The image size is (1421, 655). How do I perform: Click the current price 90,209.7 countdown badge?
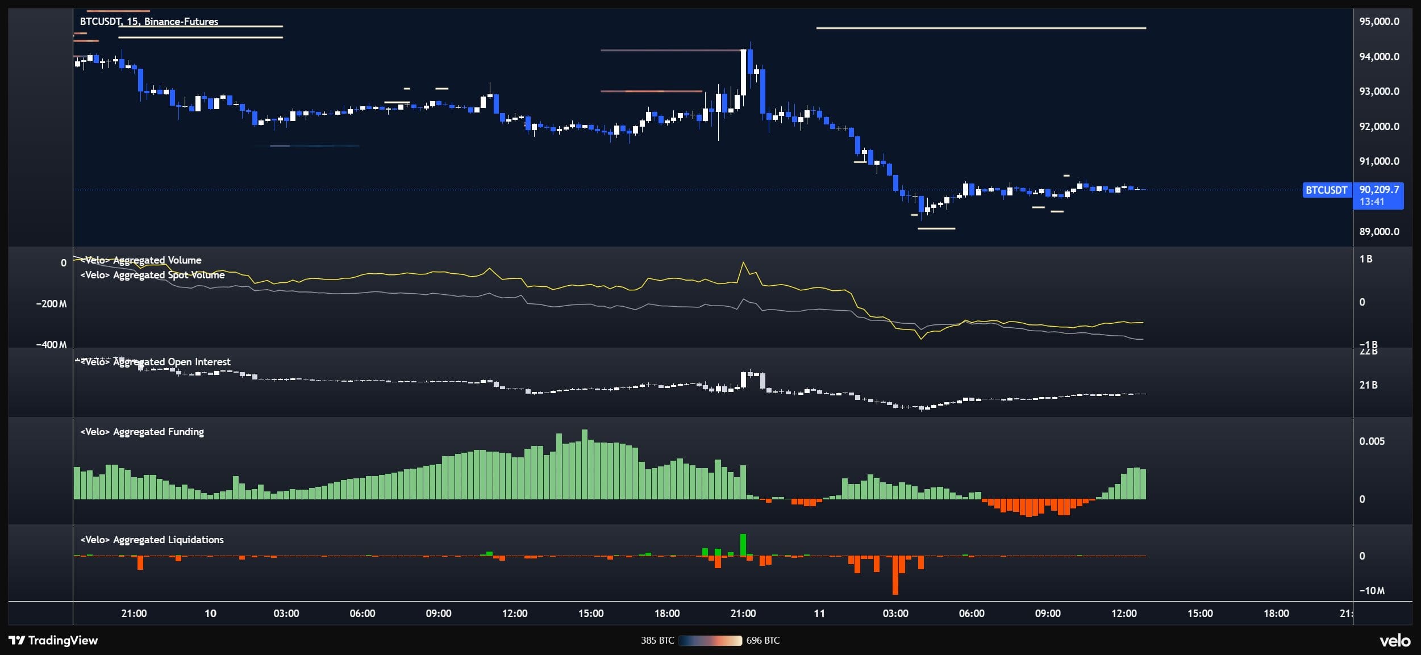coord(1378,195)
